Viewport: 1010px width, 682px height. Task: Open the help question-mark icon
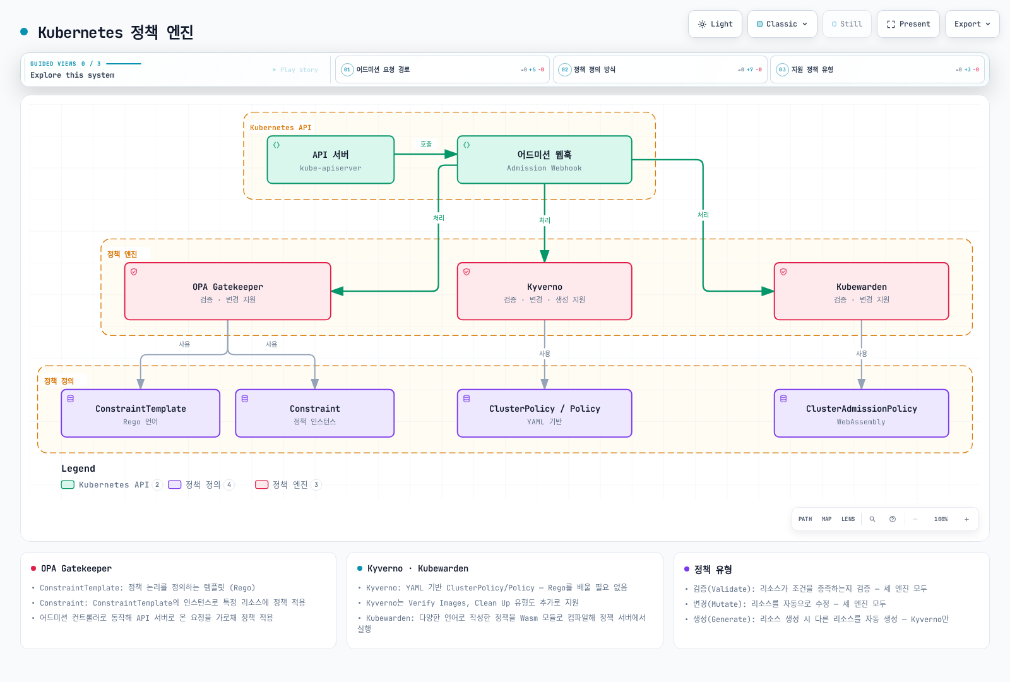[x=893, y=519]
